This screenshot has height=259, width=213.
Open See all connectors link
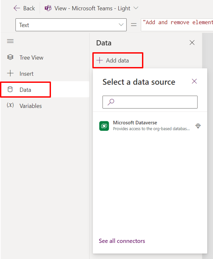[122, 241]
